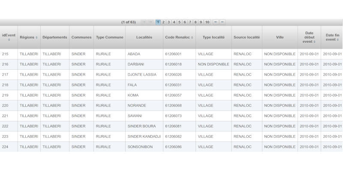Select the row with idEvent 224

(x=5, y=147)
